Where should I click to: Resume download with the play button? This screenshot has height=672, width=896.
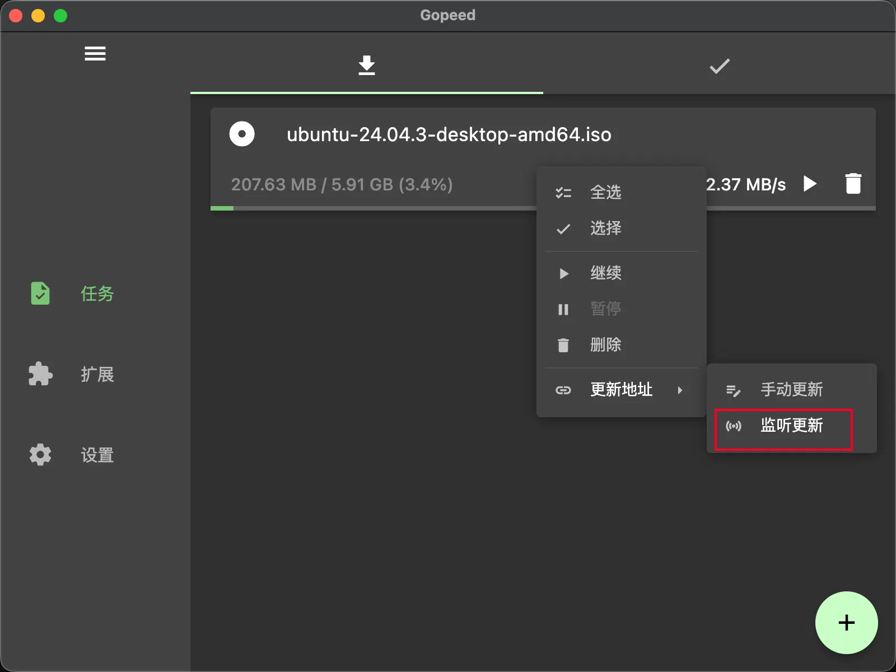coord(810,184)
